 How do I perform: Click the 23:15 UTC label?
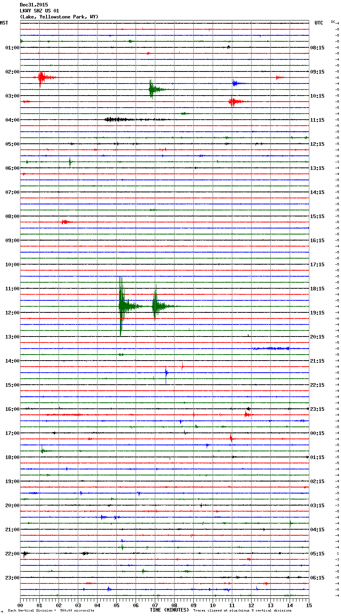[317, 409]
